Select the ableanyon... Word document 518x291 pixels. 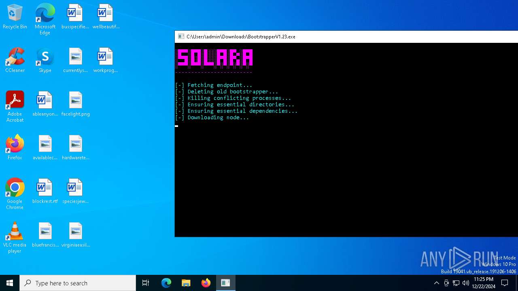click(45, 104)
